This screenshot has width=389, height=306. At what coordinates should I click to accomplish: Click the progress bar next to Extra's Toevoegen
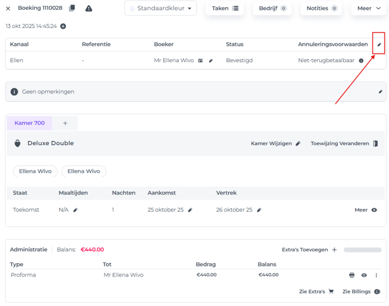pyautogui.click(x=363, y=250)
